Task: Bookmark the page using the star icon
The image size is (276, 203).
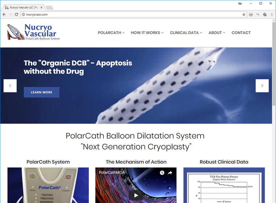Action: coord(244,14)
